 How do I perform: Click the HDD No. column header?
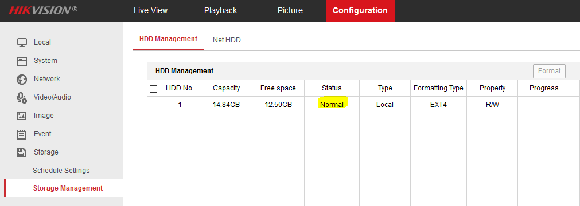180,88
